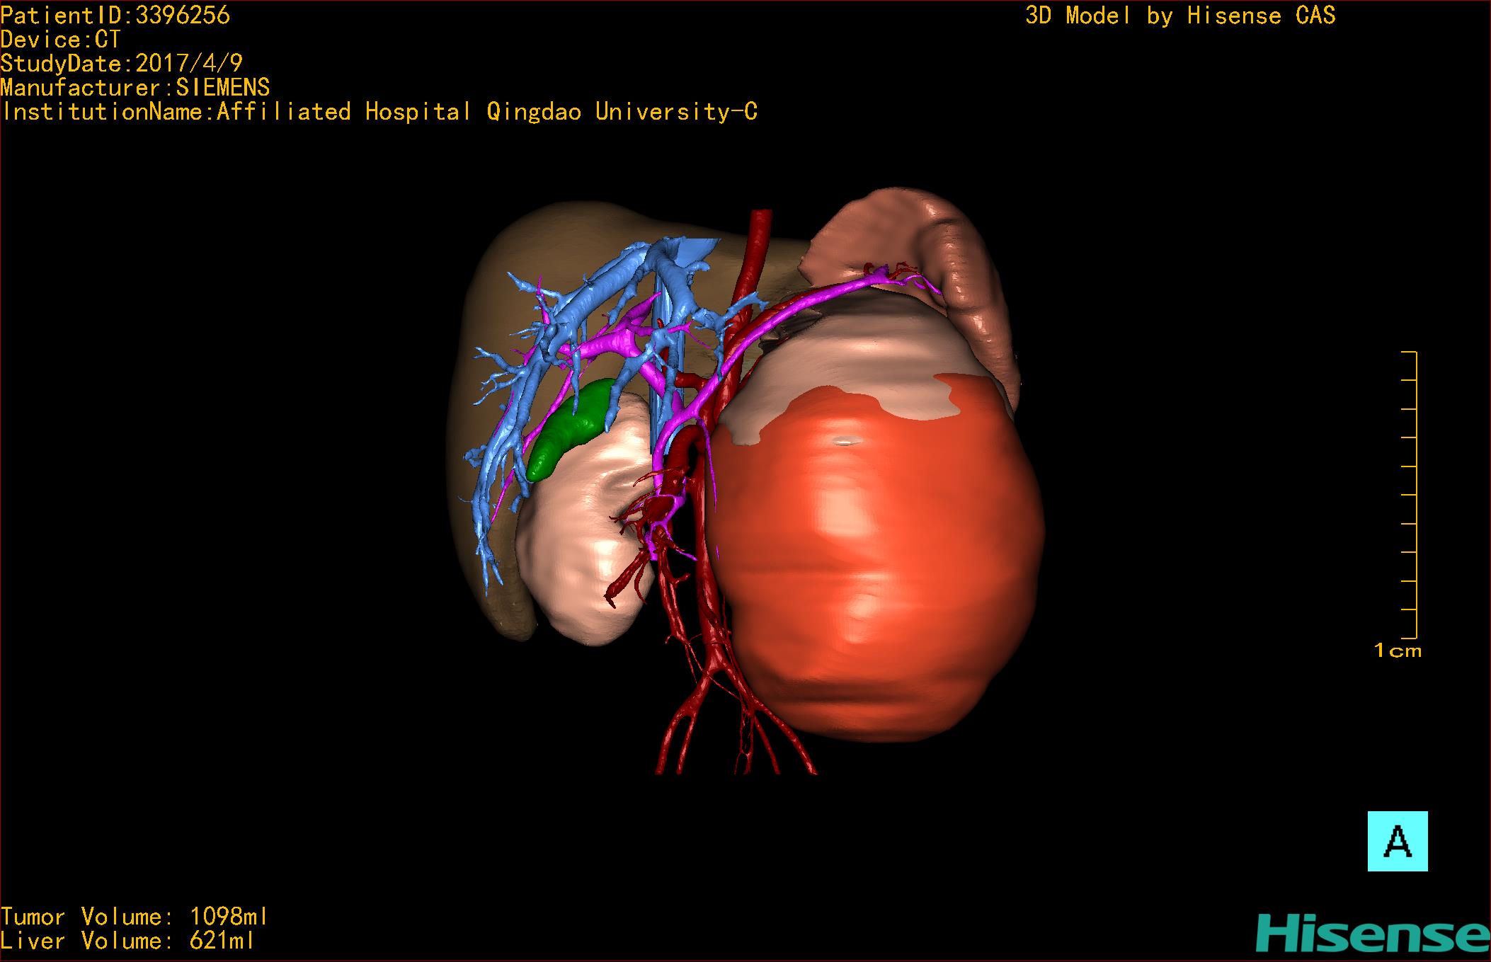This screenshot has height=962, width=1491.
Task: Click the 3D Model by Hisense CAS title
Action: 1179,16
